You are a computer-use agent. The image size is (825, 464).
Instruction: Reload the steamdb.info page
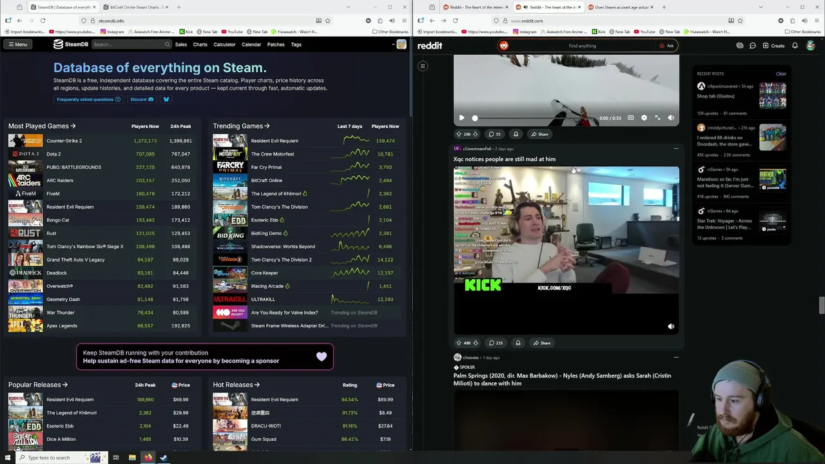click(x=43, y=21)
